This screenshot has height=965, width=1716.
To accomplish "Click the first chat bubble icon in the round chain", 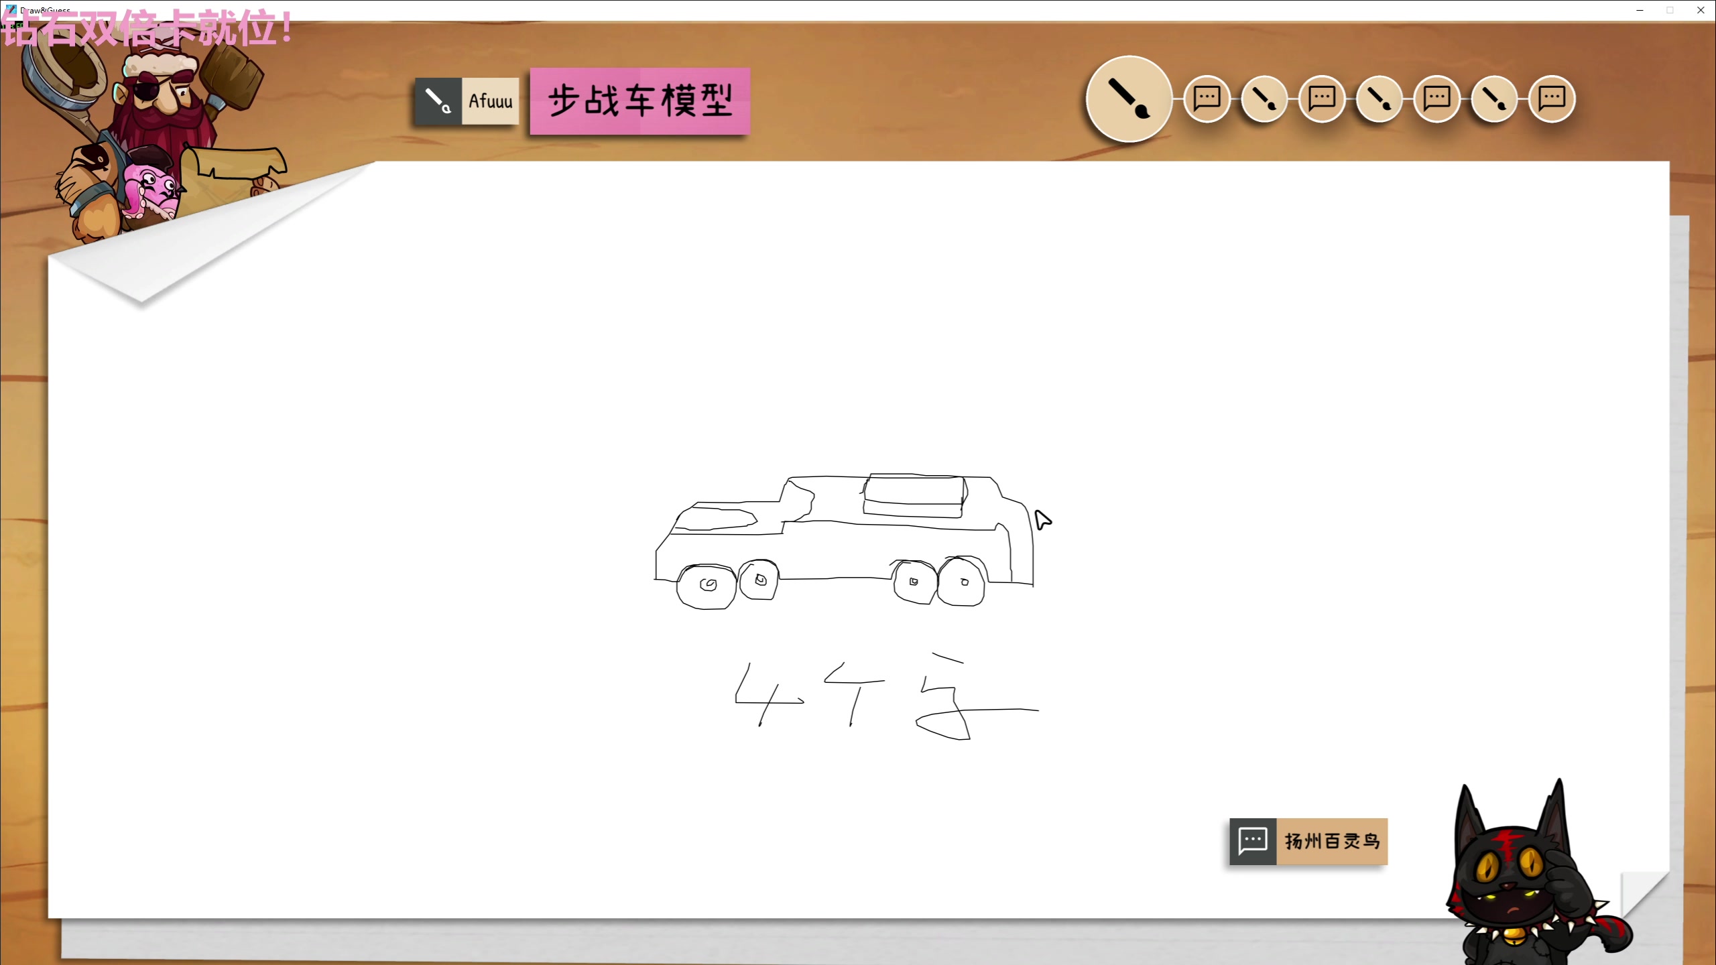I will (1206, 99).
